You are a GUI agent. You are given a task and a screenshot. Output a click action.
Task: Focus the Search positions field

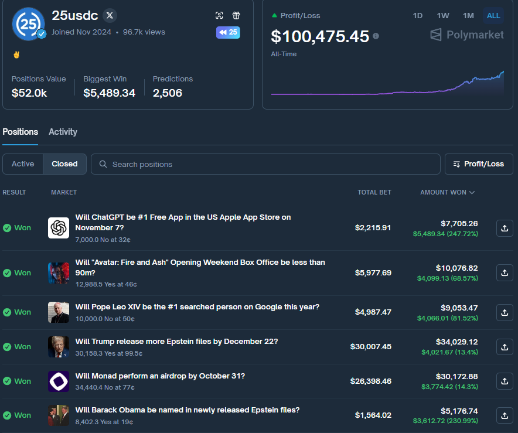[265, 164]
